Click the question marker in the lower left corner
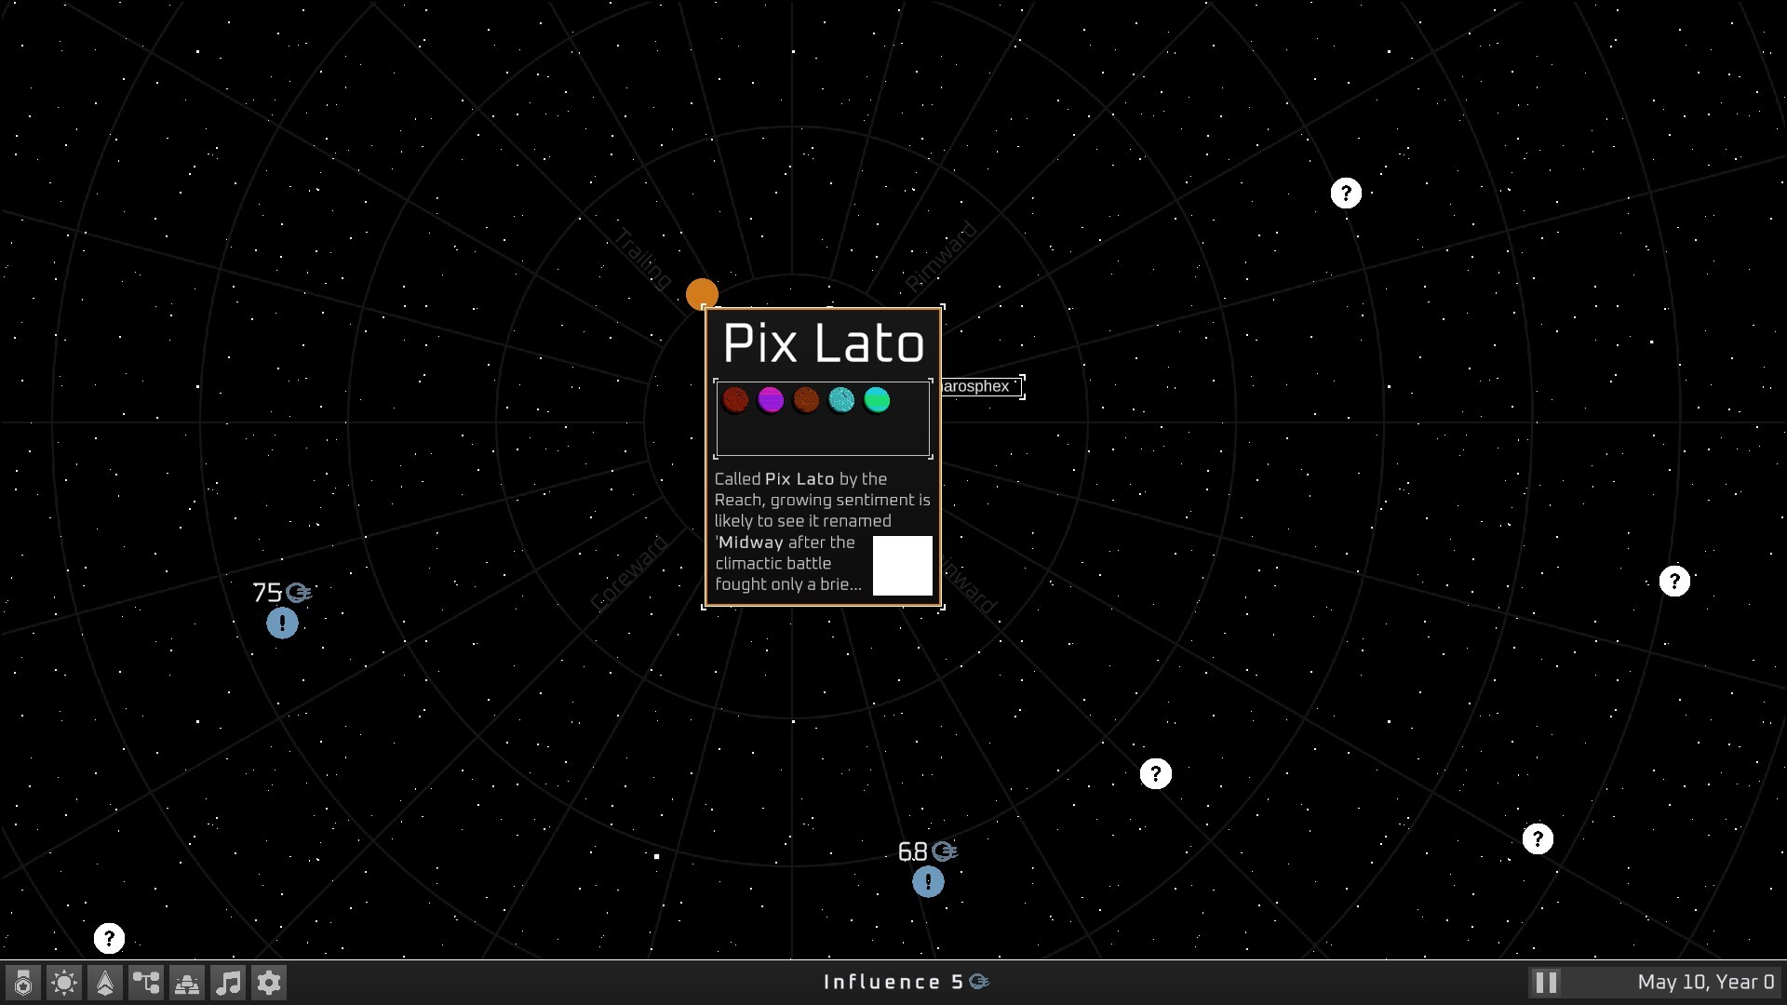Image resolution: width=1787 pixels, height=1005 pixels. click(109, 938)
